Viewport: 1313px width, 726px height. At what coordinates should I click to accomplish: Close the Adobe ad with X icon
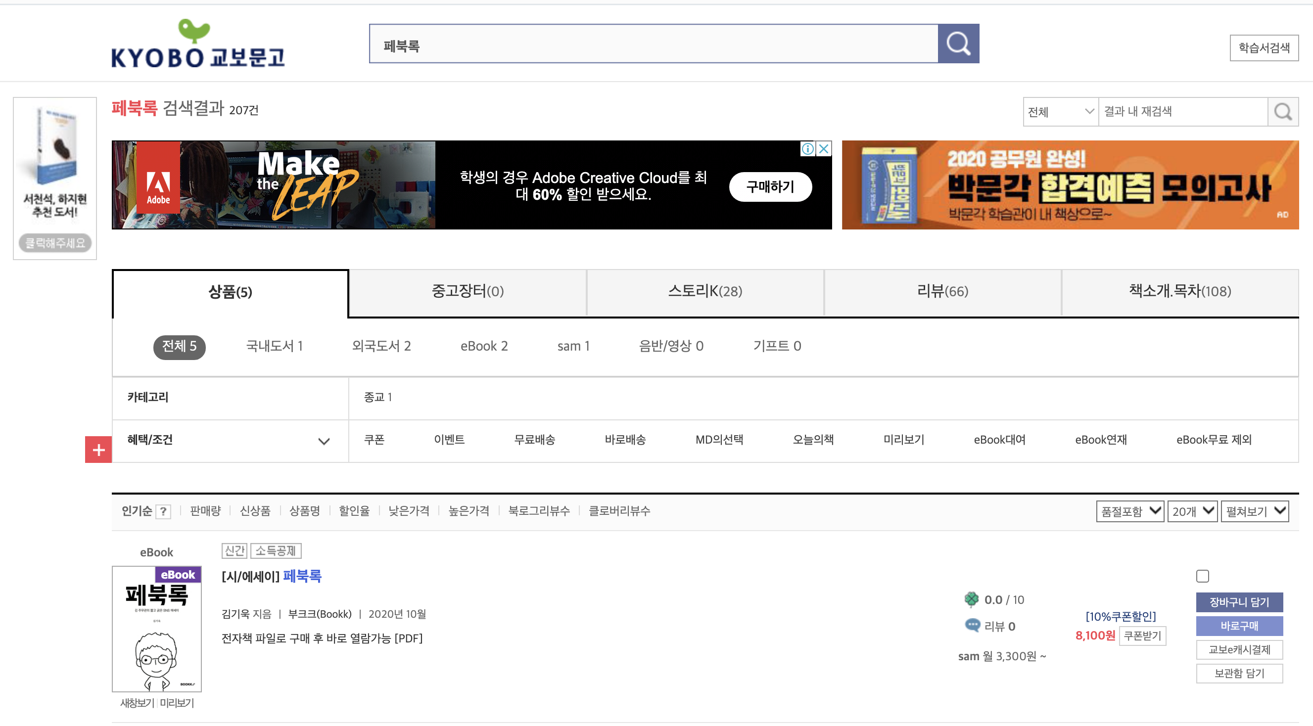(823, 149)
